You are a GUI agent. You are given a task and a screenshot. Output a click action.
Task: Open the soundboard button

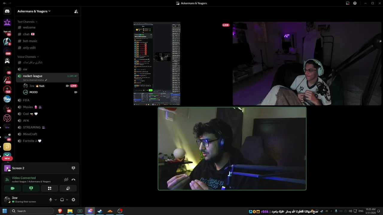click(68, 188)
